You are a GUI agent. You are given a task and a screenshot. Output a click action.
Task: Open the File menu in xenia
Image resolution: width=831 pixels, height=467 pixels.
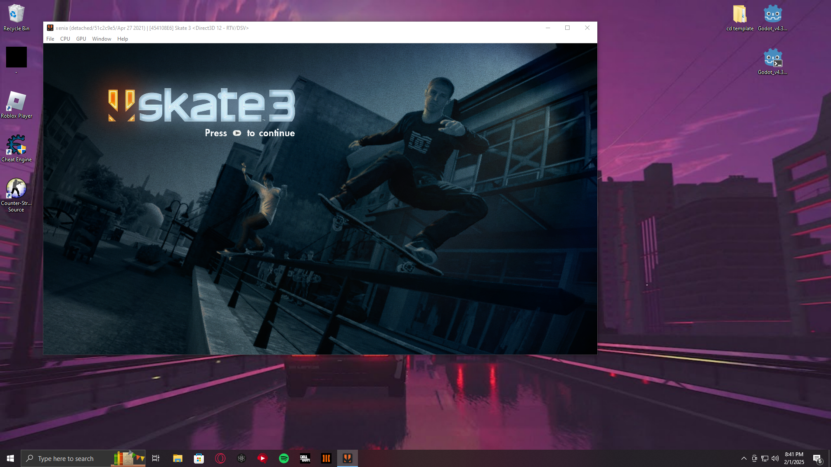[50, 39]
